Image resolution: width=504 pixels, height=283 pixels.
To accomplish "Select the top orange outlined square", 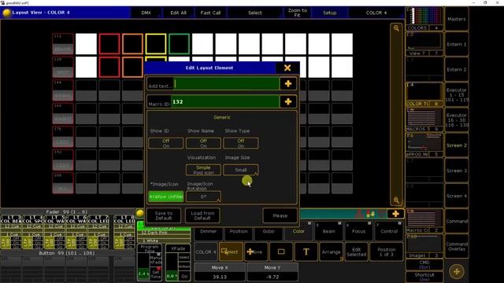I will click(x=132, y=44).
